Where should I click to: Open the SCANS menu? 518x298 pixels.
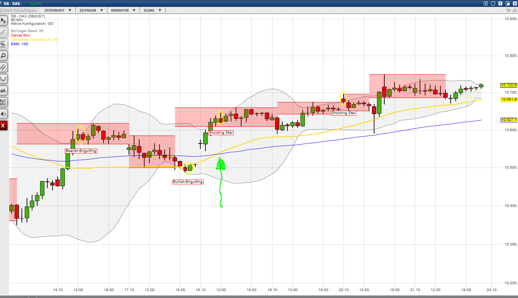click(150, 10)
